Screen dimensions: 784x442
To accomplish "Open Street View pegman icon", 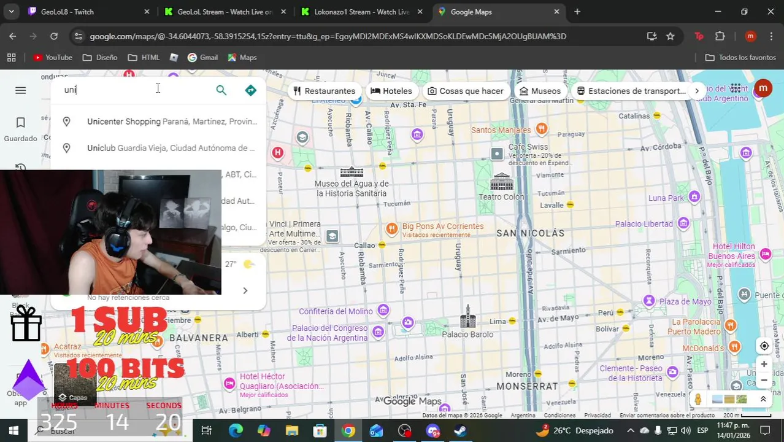I will [698, 399].
